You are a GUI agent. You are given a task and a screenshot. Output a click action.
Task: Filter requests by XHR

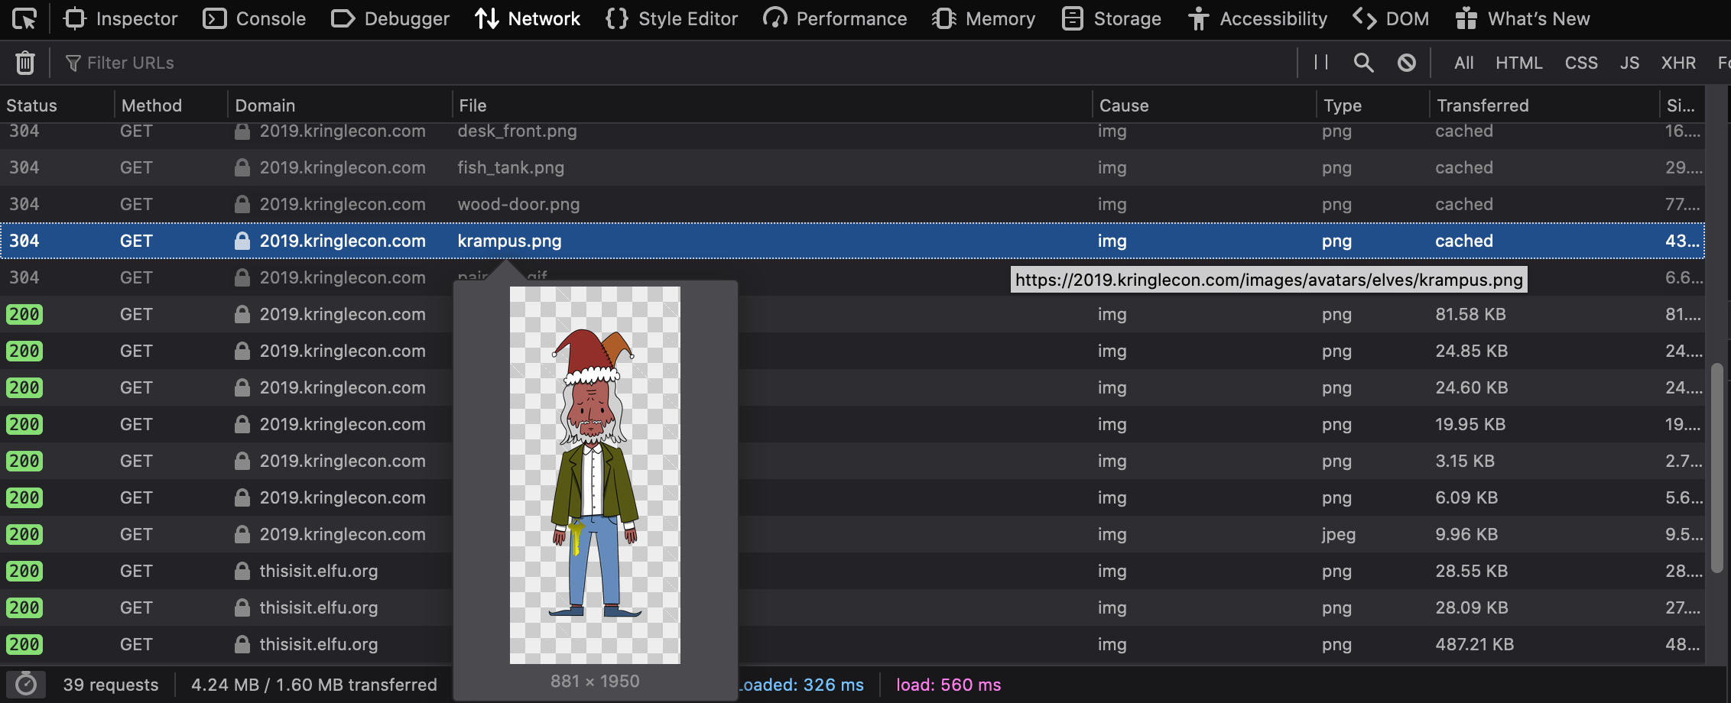(1678, 63)
